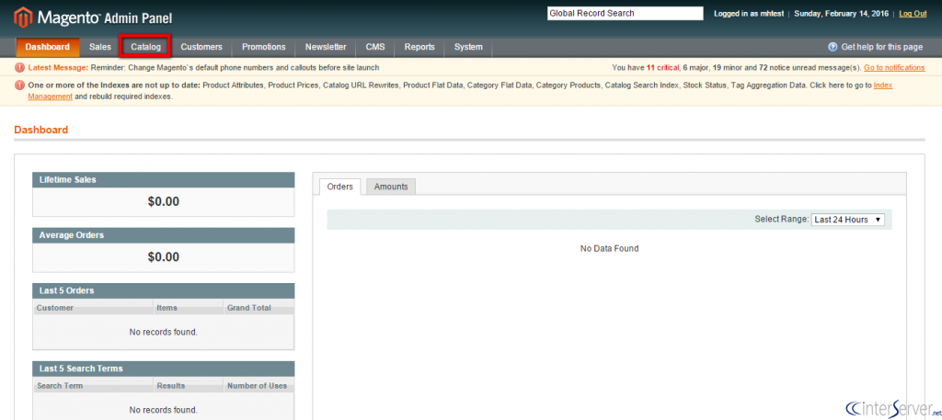942x420 pixels.
Task: Click the Average Orders heading
Action: [x=72, y=235]
